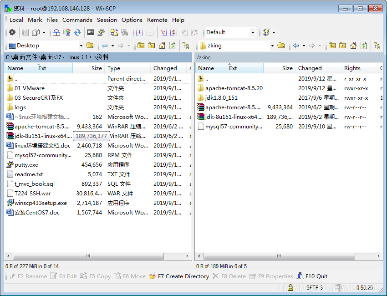
Task: Select local folder 01 VMware
Action: coord(30,88)
